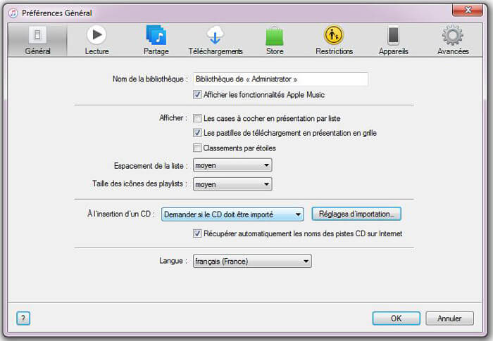
Task: Click "Taille des icônes des playlists :" label
Action: coord(139,184)
